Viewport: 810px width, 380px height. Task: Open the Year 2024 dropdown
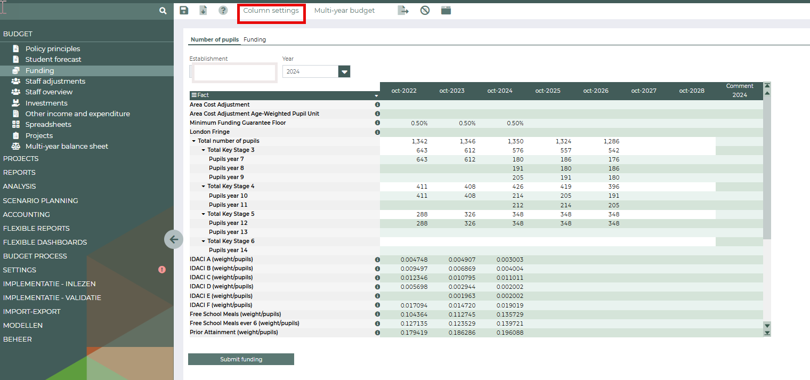click(x=344, y=71)
